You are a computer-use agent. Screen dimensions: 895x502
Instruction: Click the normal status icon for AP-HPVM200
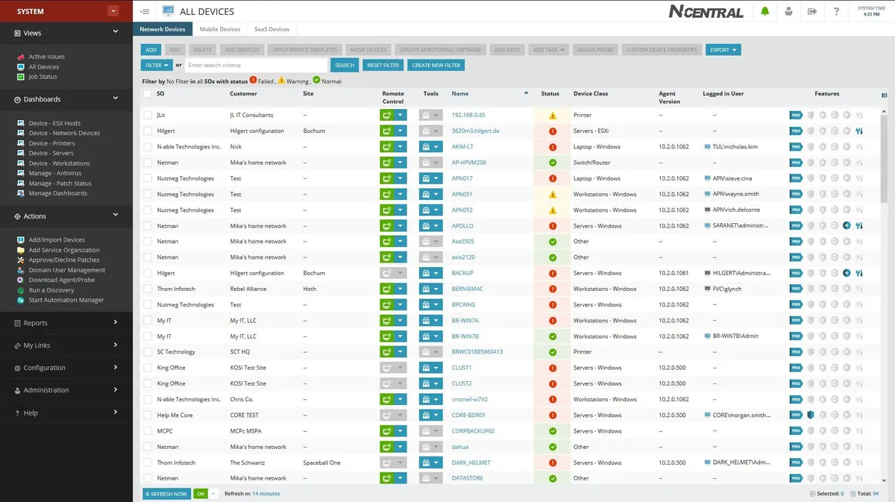[x=553, y=163]
